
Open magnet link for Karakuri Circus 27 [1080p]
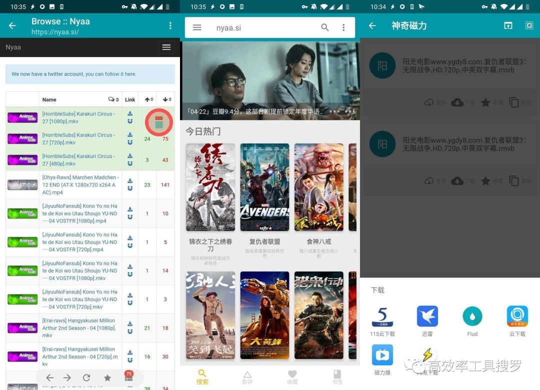click(x=130, y=121)
